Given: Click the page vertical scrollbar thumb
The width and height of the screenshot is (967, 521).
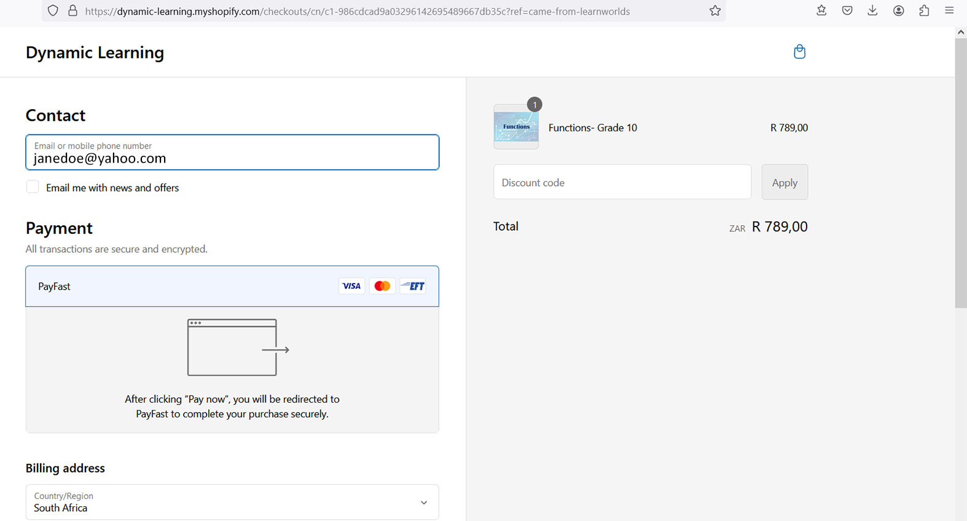Looking at the screenshot, I should click(x=961, y=173).
